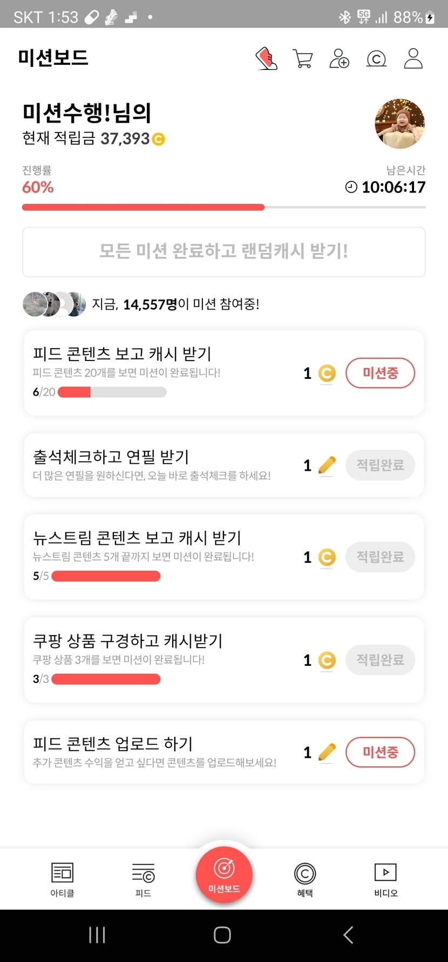The height and width of the screenshot is (962, 448).
Task: Go to the 비디오 tab
Action: pyautogui.click(x=385, y=879)
